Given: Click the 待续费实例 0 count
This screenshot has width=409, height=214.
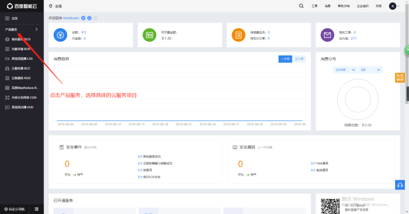Looking at the screenshot, I should pyautogui.click(x=269, y=33).
